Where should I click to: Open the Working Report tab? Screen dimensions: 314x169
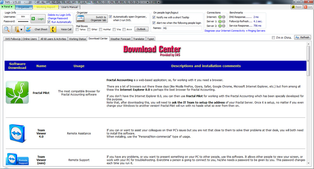pyautogui.click(x=46, y=7)
